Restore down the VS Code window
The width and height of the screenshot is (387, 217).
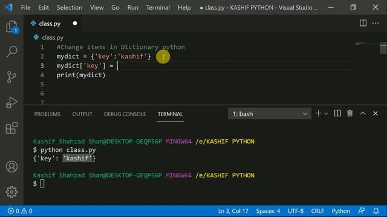pyautogui.click(x=353, y=7)
